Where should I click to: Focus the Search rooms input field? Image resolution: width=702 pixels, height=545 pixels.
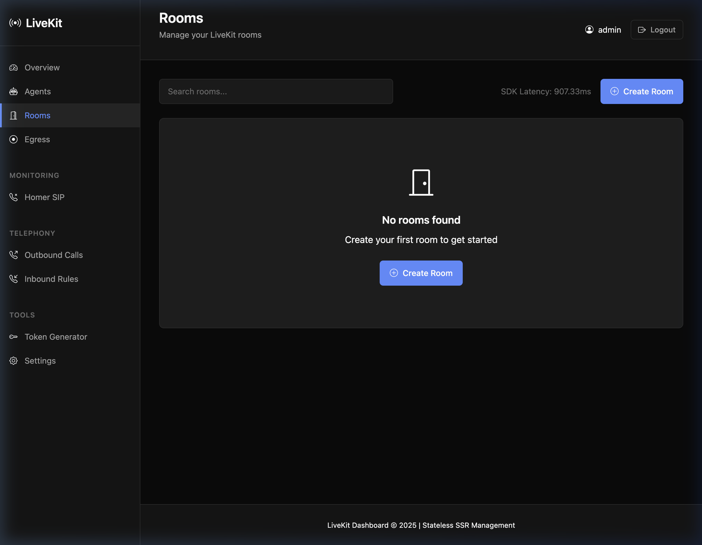[x=276, y=91]
